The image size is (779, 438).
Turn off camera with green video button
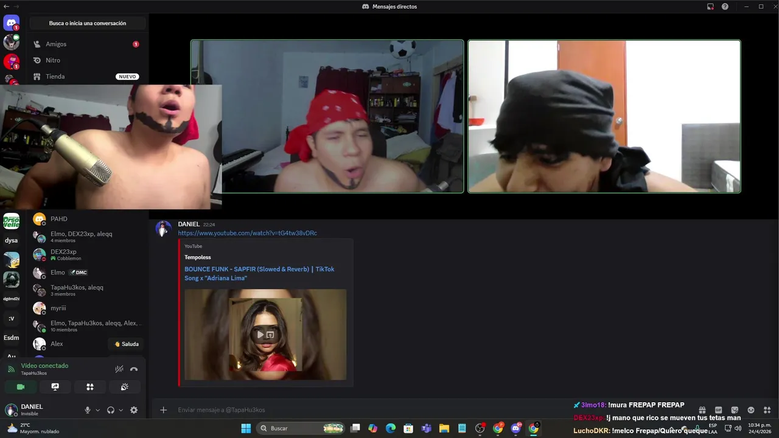pyautogui.click(x=21, y=387)
